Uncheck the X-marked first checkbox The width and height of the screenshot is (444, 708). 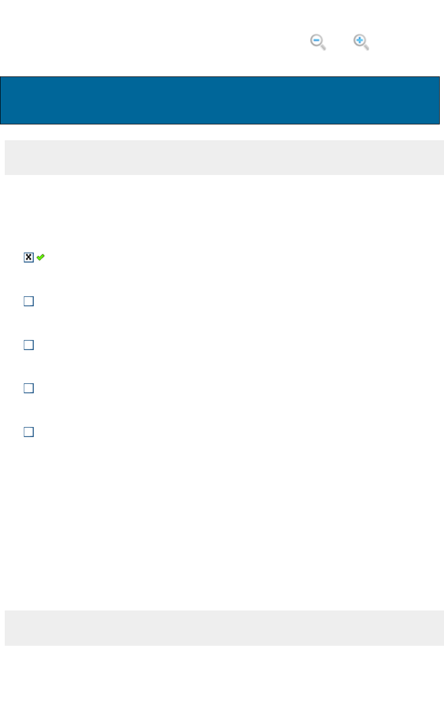click(x=28, y=257)
